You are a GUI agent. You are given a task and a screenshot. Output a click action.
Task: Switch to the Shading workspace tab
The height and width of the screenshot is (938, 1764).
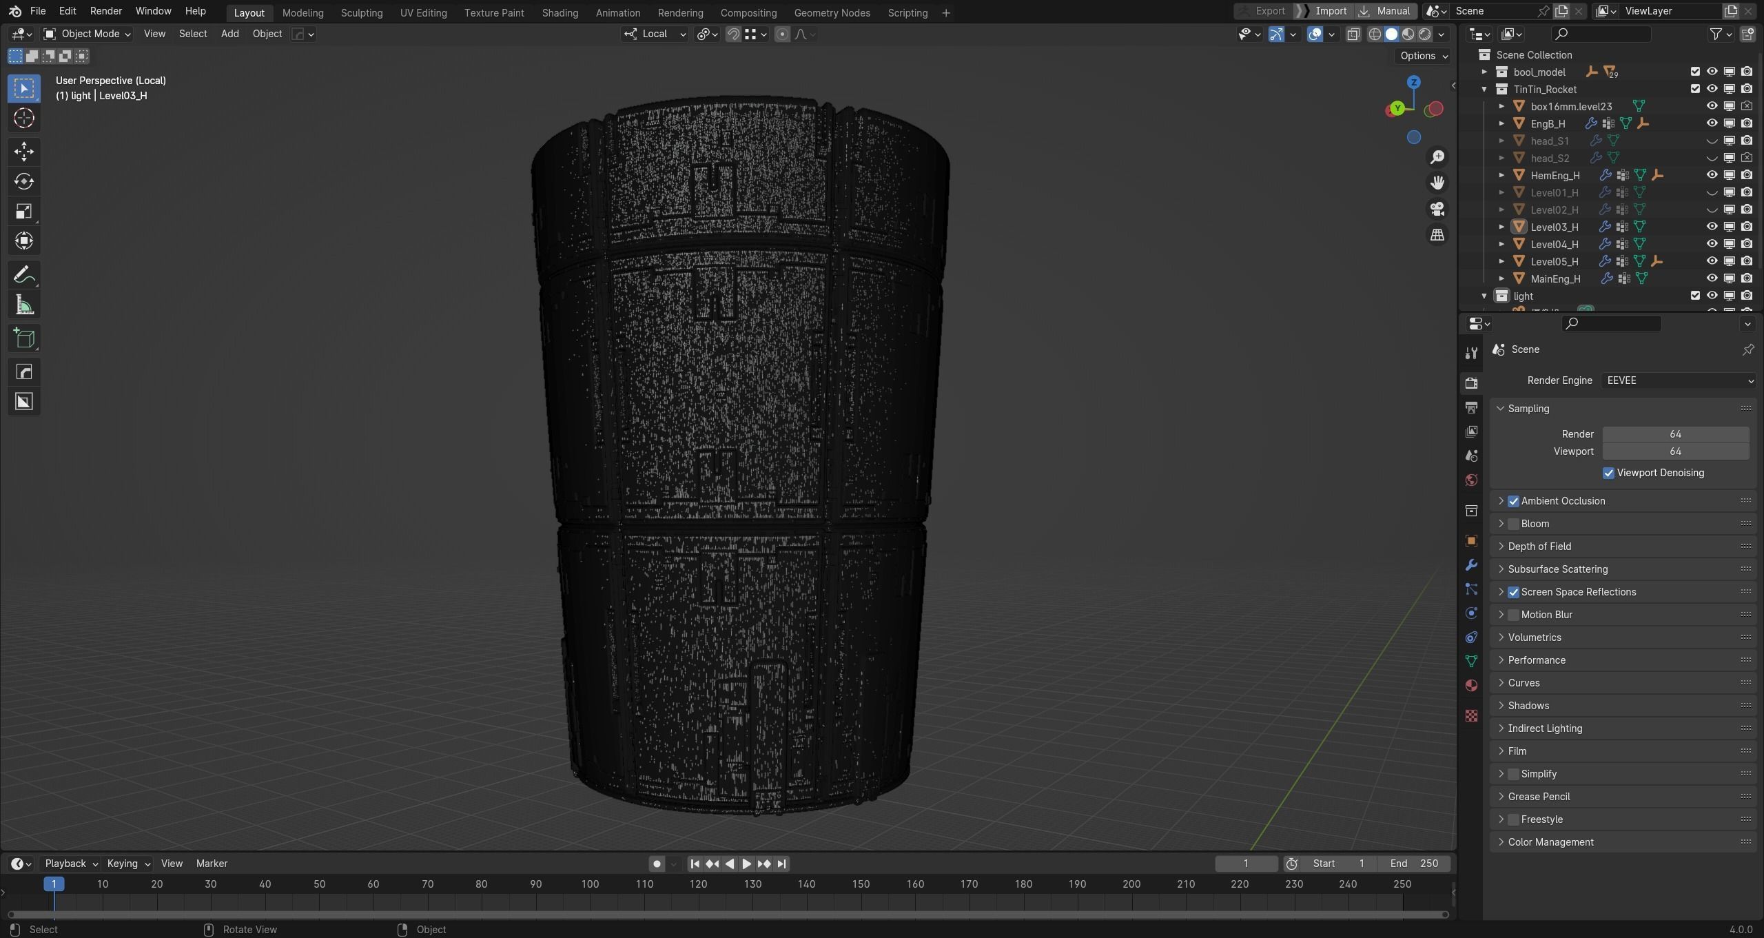coord(560,12)
